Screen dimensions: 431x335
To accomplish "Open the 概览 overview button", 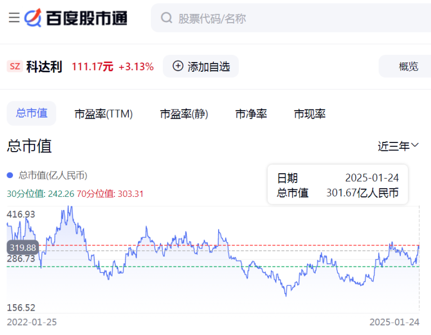I will click(408, 66).
